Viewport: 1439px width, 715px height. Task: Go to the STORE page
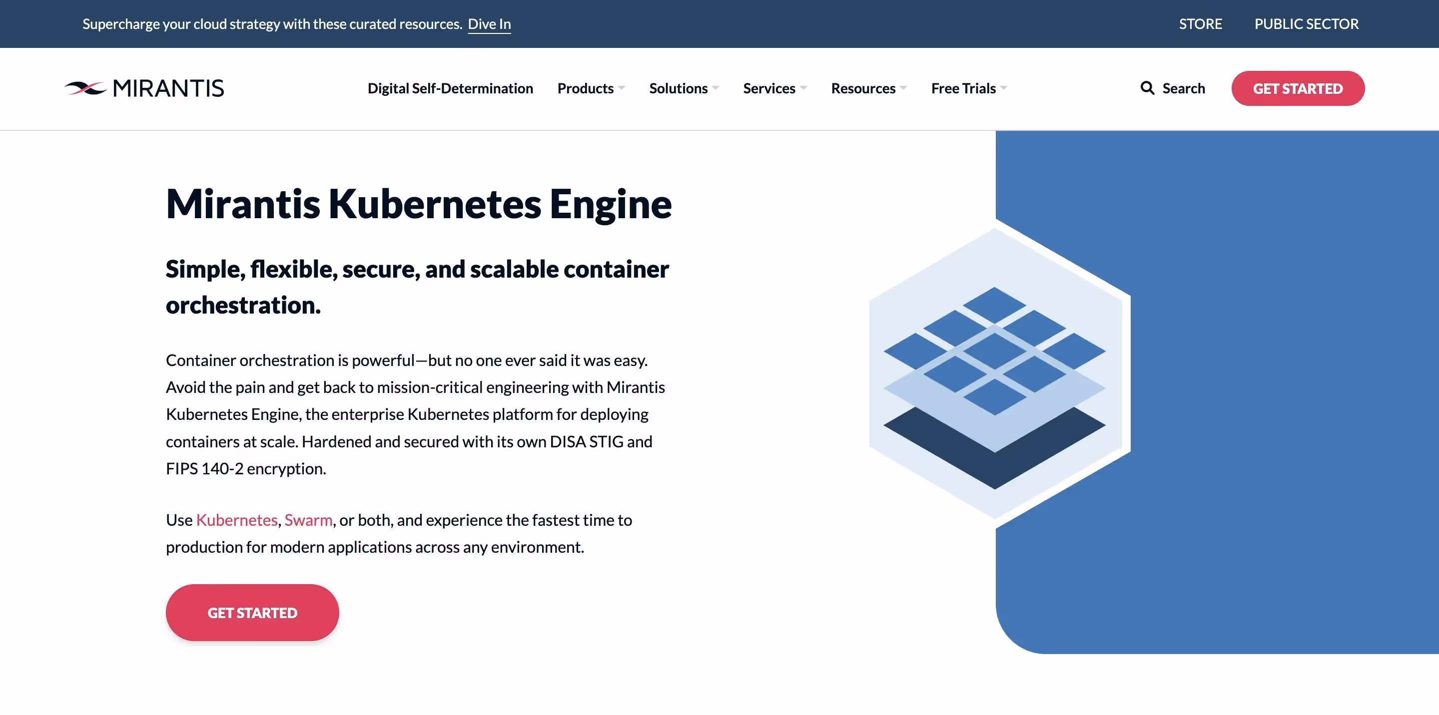click(1201, 23)
